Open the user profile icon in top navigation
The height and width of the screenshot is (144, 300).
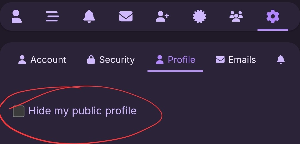(17, 17)
